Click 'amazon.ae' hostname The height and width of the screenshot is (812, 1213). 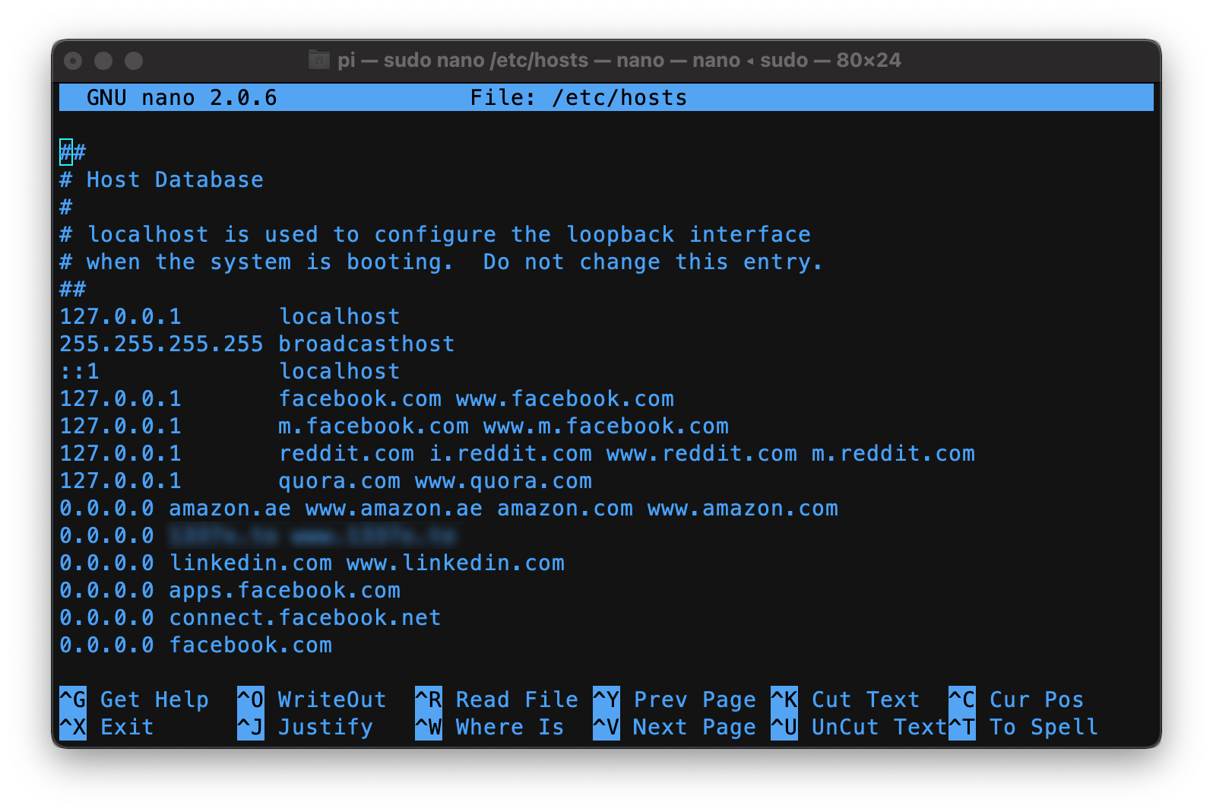[230, 508]
